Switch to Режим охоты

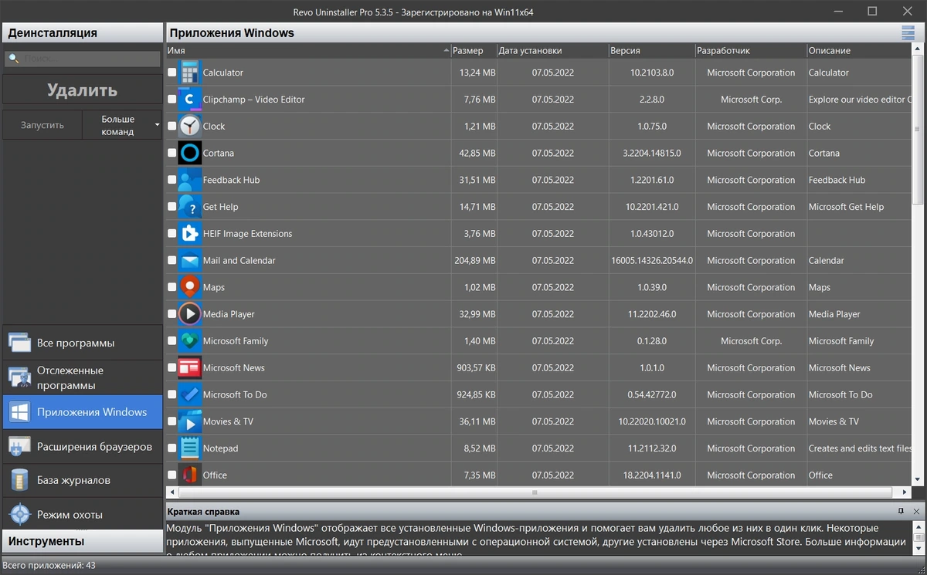tap(82, 514)
